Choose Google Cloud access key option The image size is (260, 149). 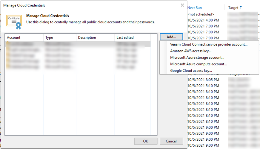coord(191,71)
